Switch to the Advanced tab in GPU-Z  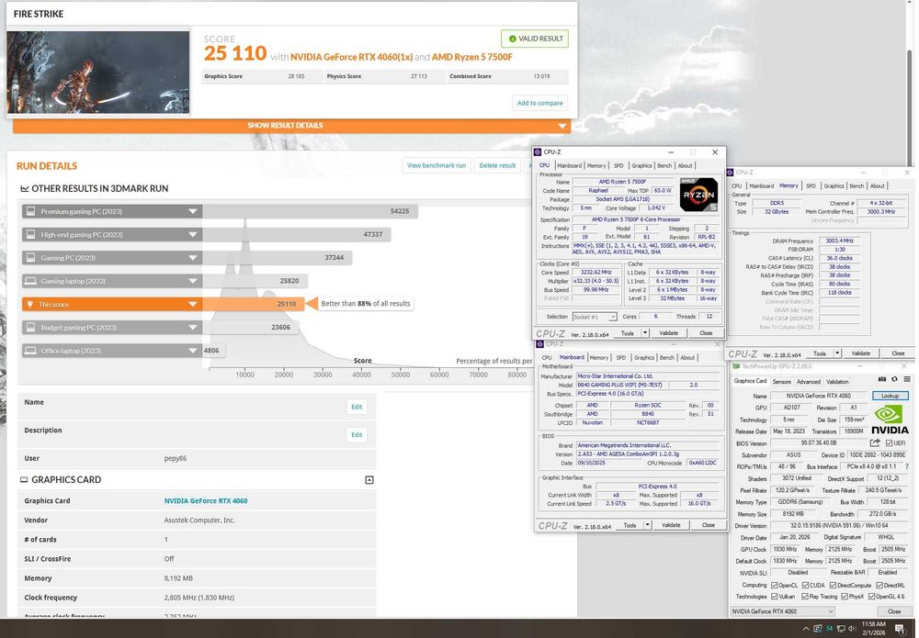tap(808, 382)
